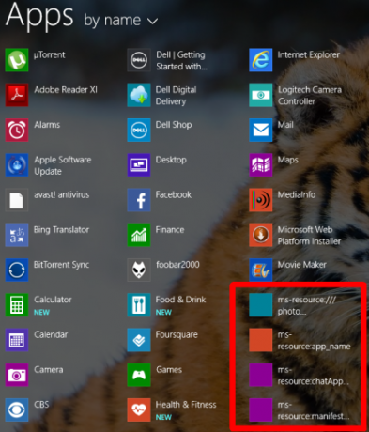Launch MediaInfo icon
This screenshot has height=432, width=369.
[x=261, y=200]
